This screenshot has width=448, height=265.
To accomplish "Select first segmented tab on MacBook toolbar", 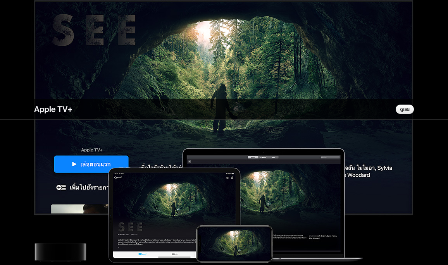I will tap(253, 157).
